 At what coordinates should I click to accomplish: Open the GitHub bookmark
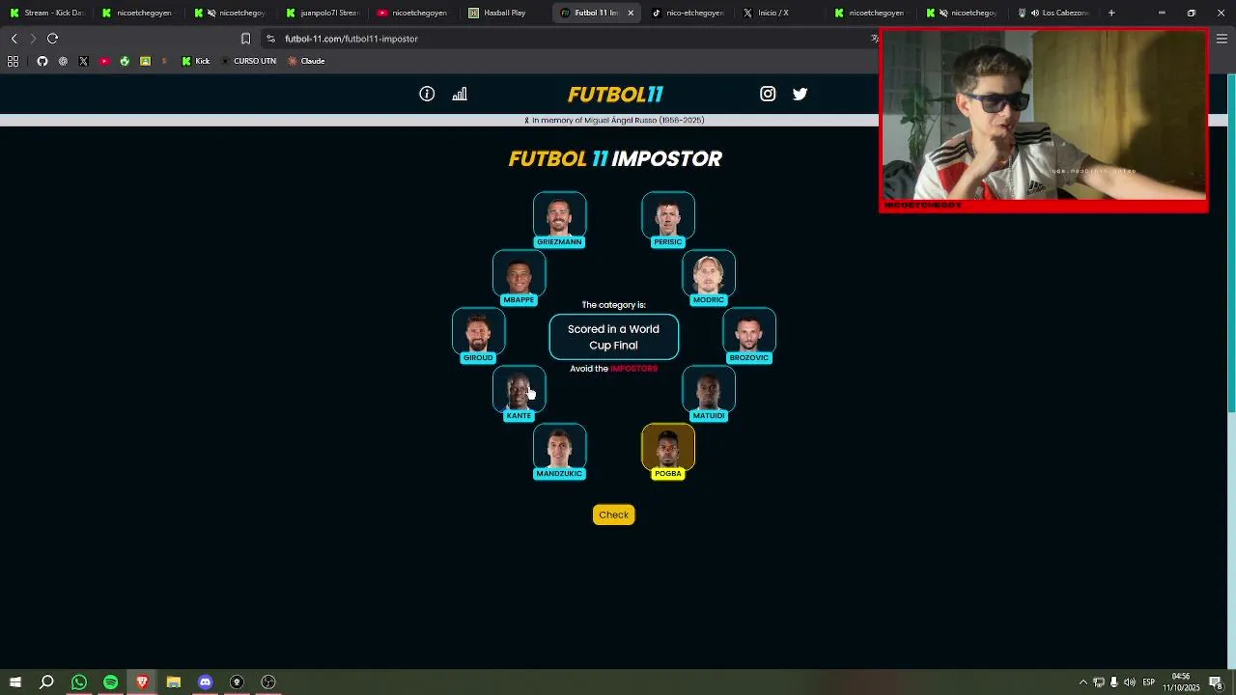point(42,61)
